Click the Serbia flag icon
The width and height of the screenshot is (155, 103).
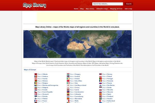100,88
